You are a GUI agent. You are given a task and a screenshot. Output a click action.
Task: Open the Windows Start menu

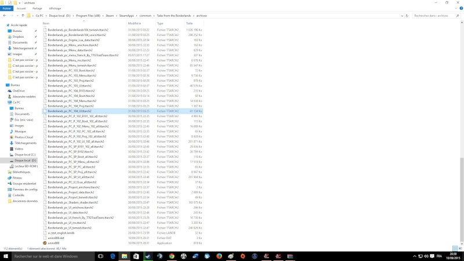tap(5, 256)
